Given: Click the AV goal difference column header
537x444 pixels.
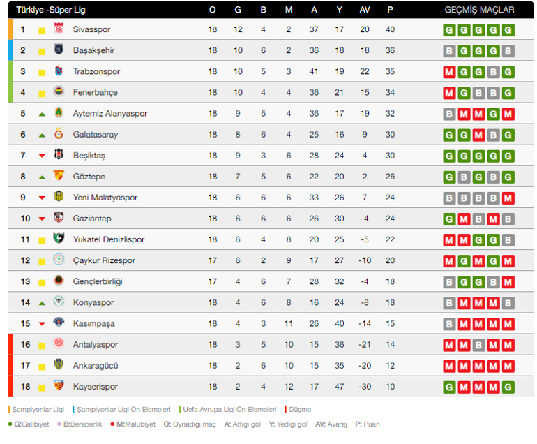Looking at the screenshot, I should tap(364, 10).
